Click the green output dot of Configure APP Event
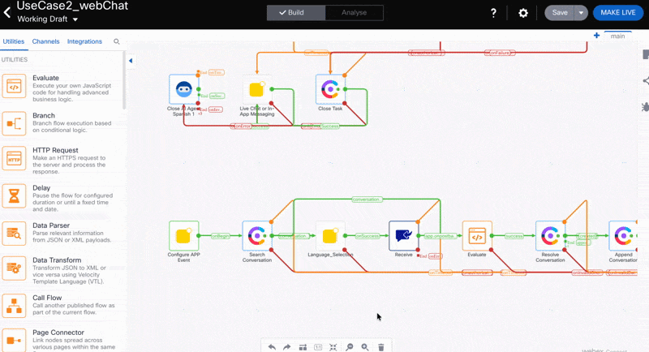649x352 pixels. coord(199,236)
